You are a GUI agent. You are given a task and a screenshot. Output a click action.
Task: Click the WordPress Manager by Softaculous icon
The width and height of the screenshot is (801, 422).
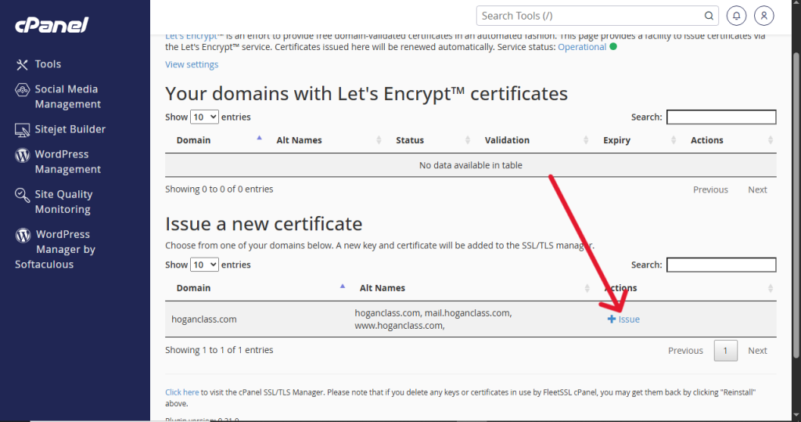23,235
